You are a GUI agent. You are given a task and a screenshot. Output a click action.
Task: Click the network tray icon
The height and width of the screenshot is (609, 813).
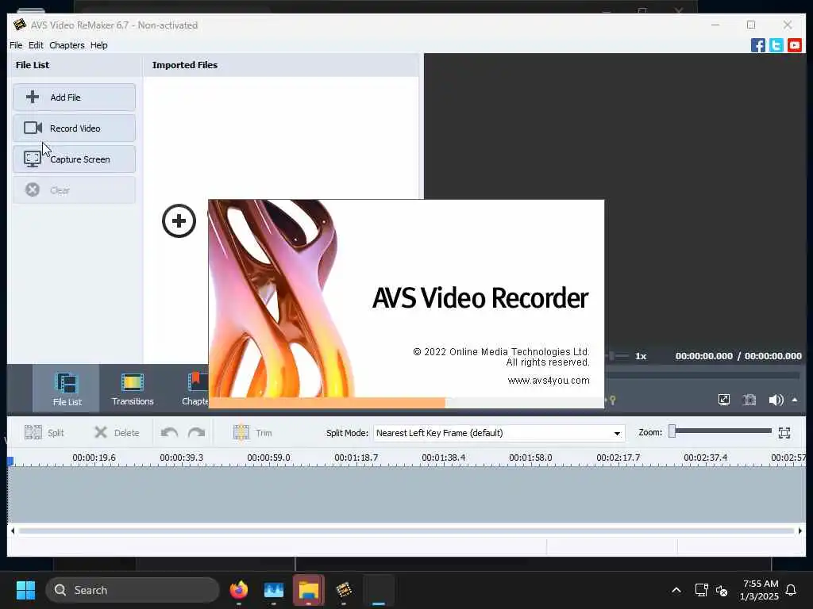tap(701, 590)
